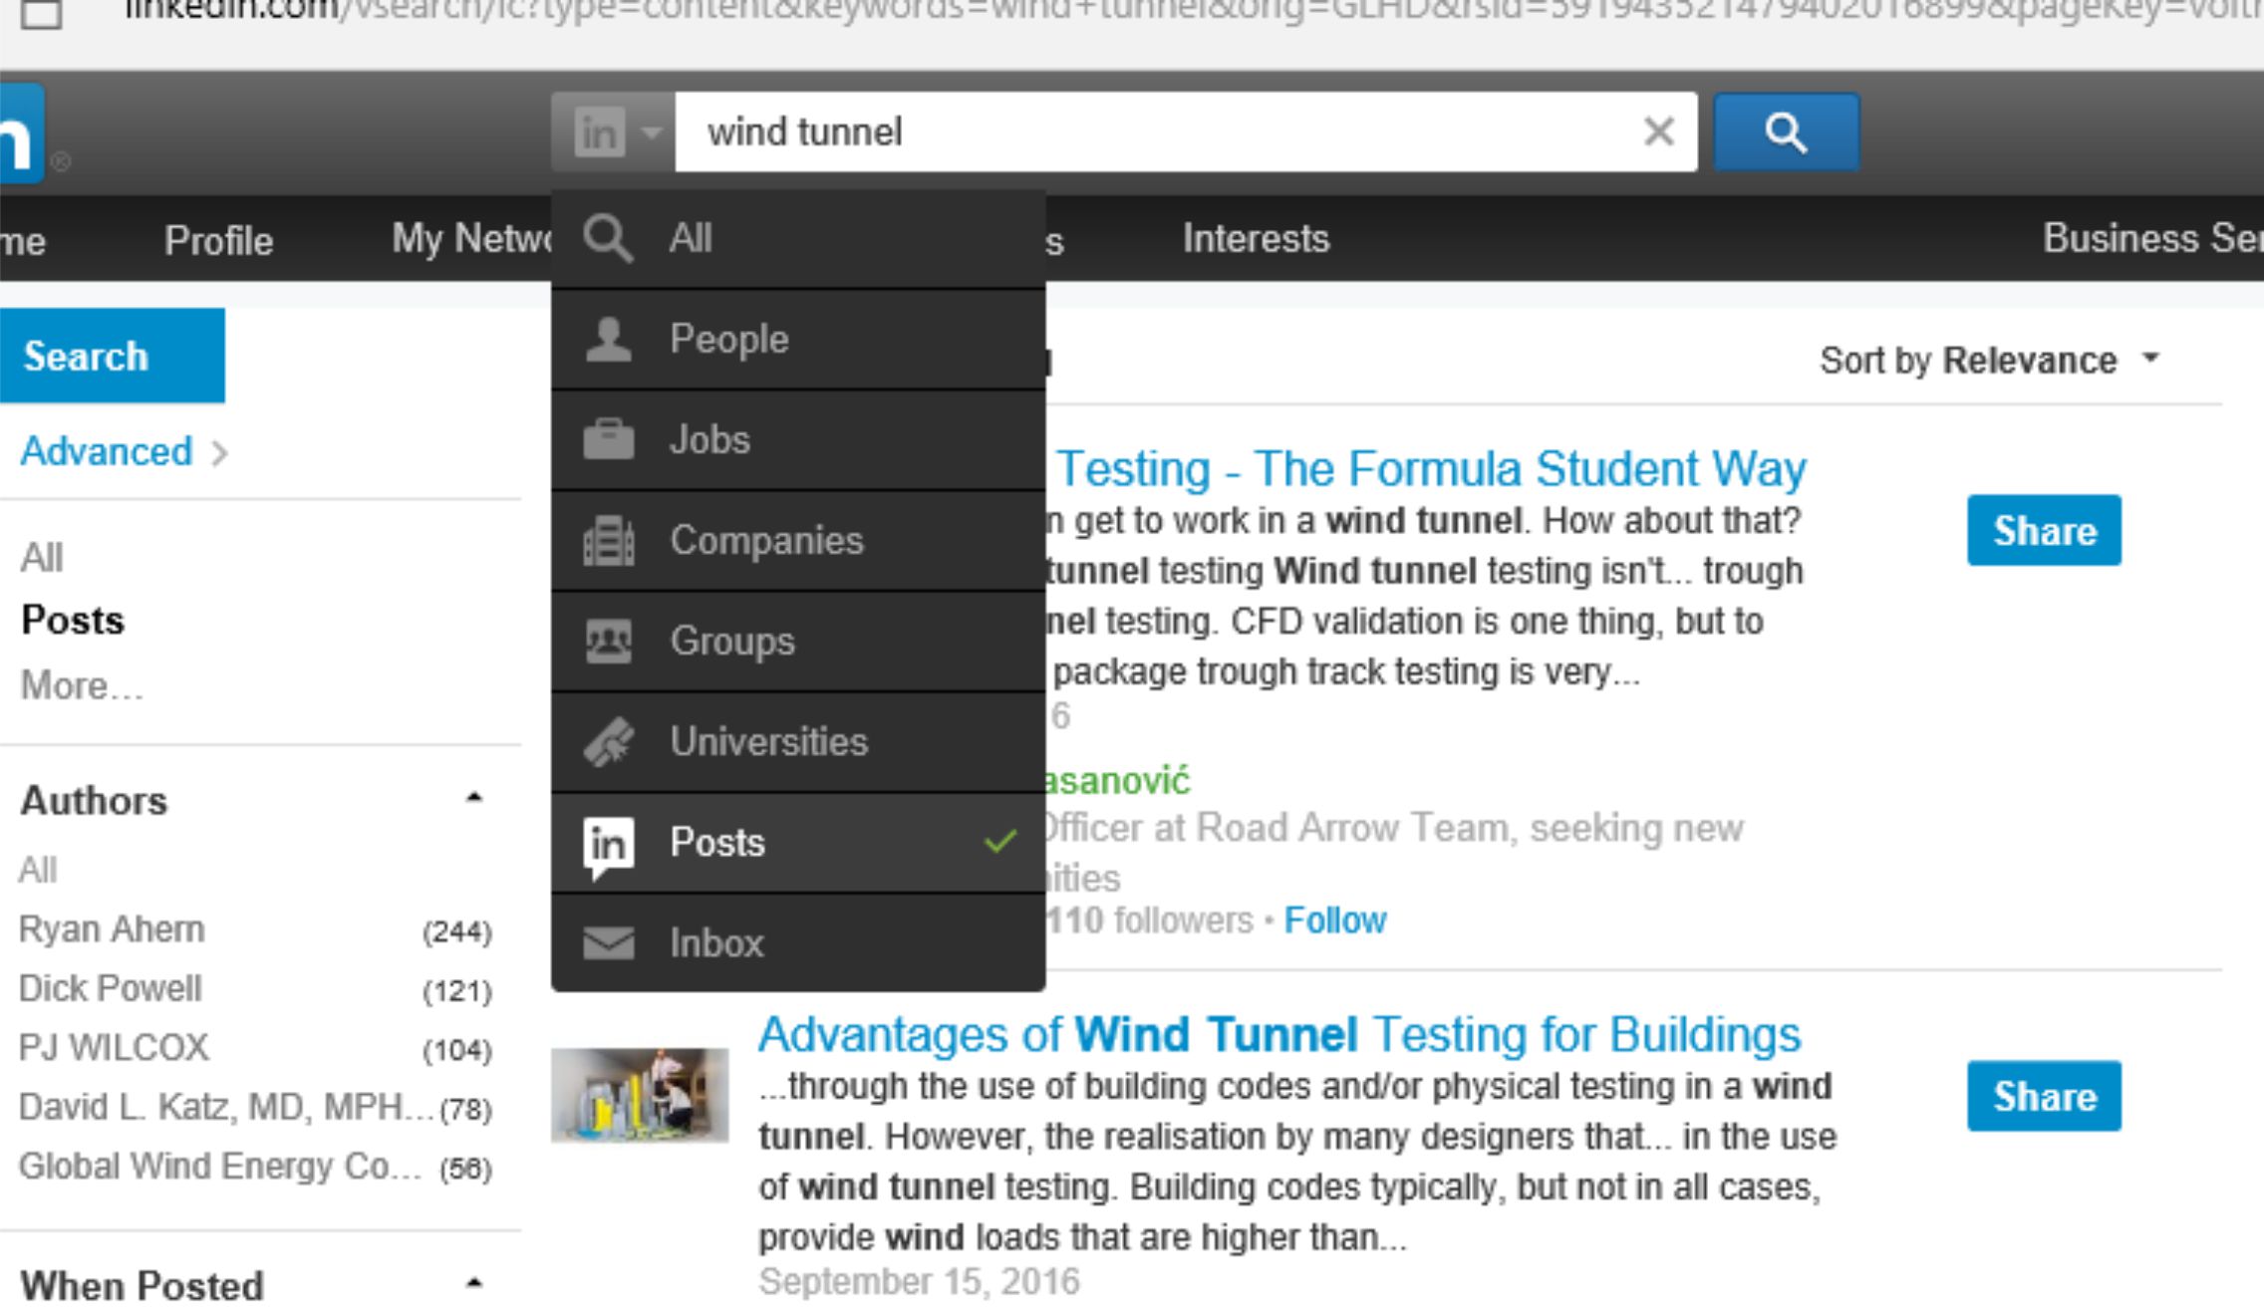2264x1312 pixels.
Task: Click the magnifier icon in the All row
Action: pyautogui.click(x=608, y=238)
